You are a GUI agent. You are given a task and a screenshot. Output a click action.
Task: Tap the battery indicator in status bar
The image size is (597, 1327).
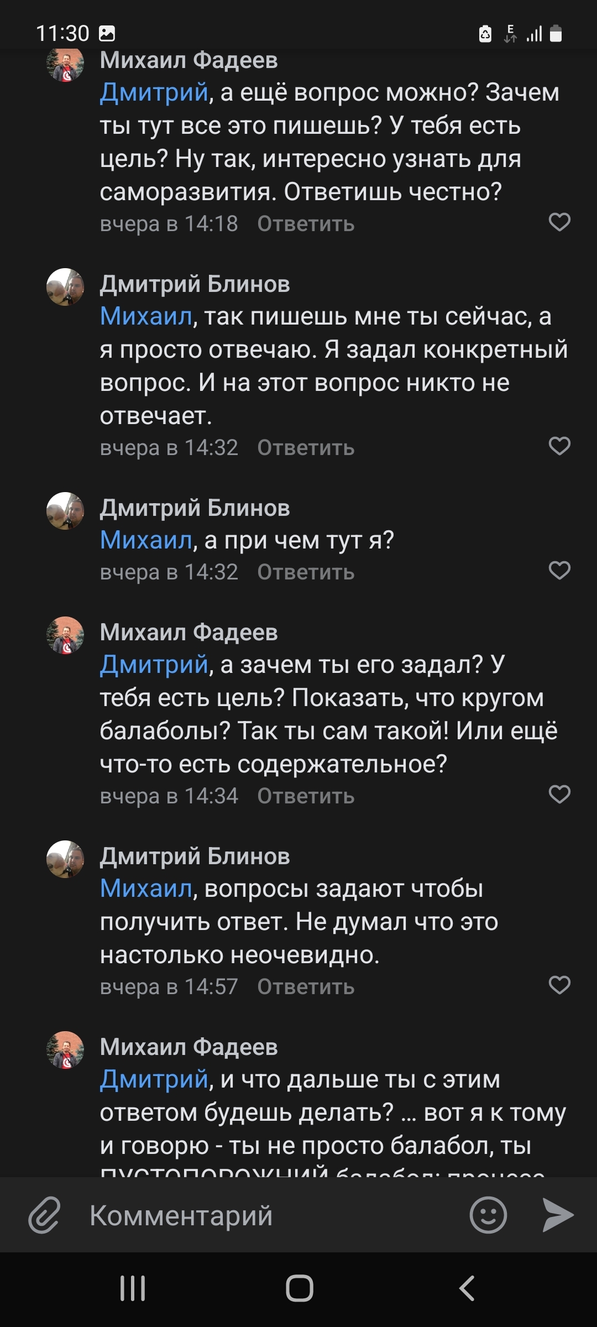pyautogui.click(x=554, y=33)
